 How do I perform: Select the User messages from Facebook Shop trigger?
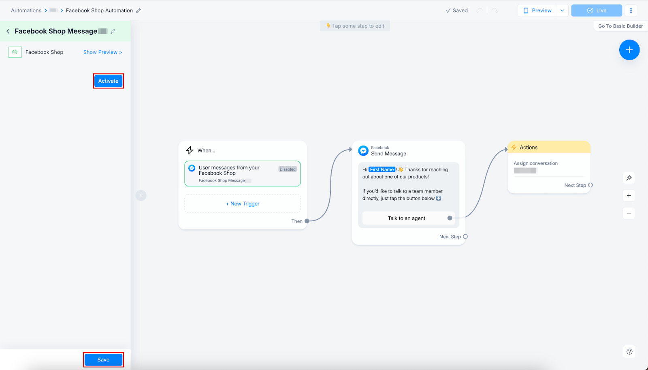point(243,174)
